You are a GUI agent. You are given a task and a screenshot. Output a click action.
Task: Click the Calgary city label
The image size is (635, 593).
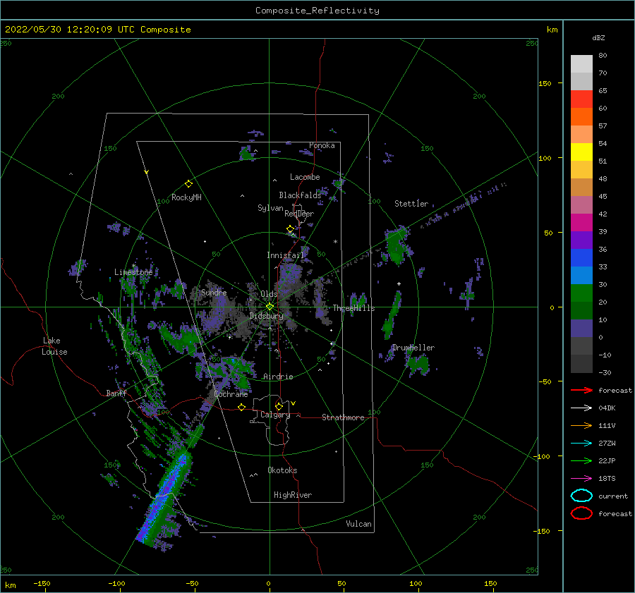(x=275, y=415)
